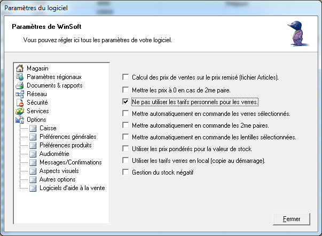Open Messages/Confirmations settings
This screenshot has width=322, height=236.
70,162
